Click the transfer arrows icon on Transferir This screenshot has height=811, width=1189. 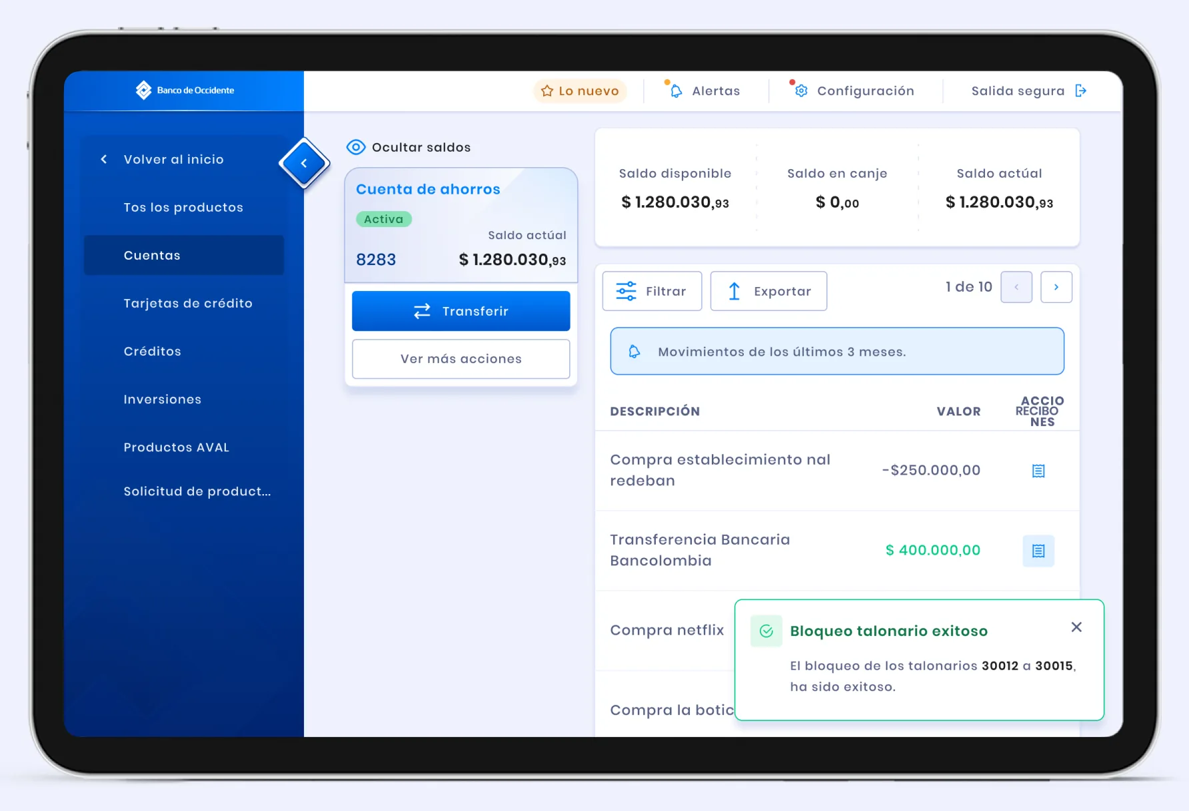423,311
